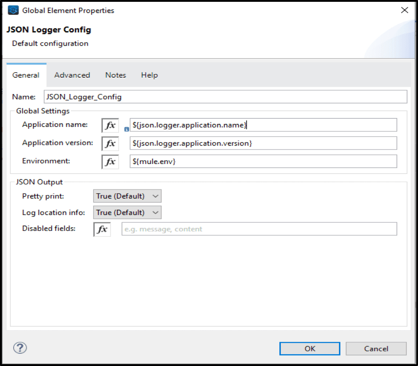Focus the Environment text field
This screenshot has height=366, width=418.
[263, 162]
